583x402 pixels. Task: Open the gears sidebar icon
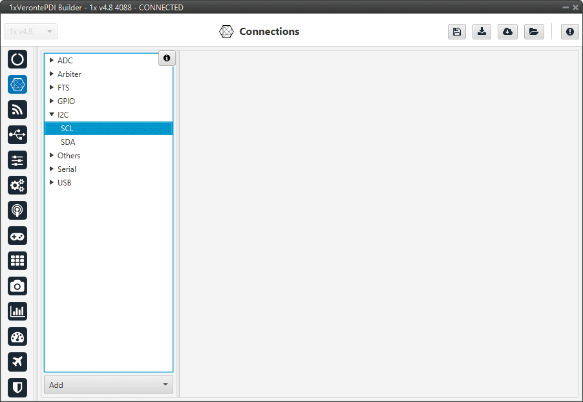(17, 185)
